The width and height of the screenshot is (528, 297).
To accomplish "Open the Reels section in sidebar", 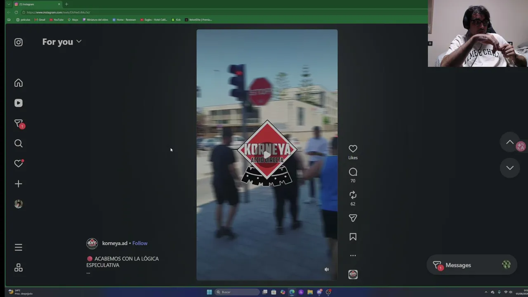I will coord(19,103).
